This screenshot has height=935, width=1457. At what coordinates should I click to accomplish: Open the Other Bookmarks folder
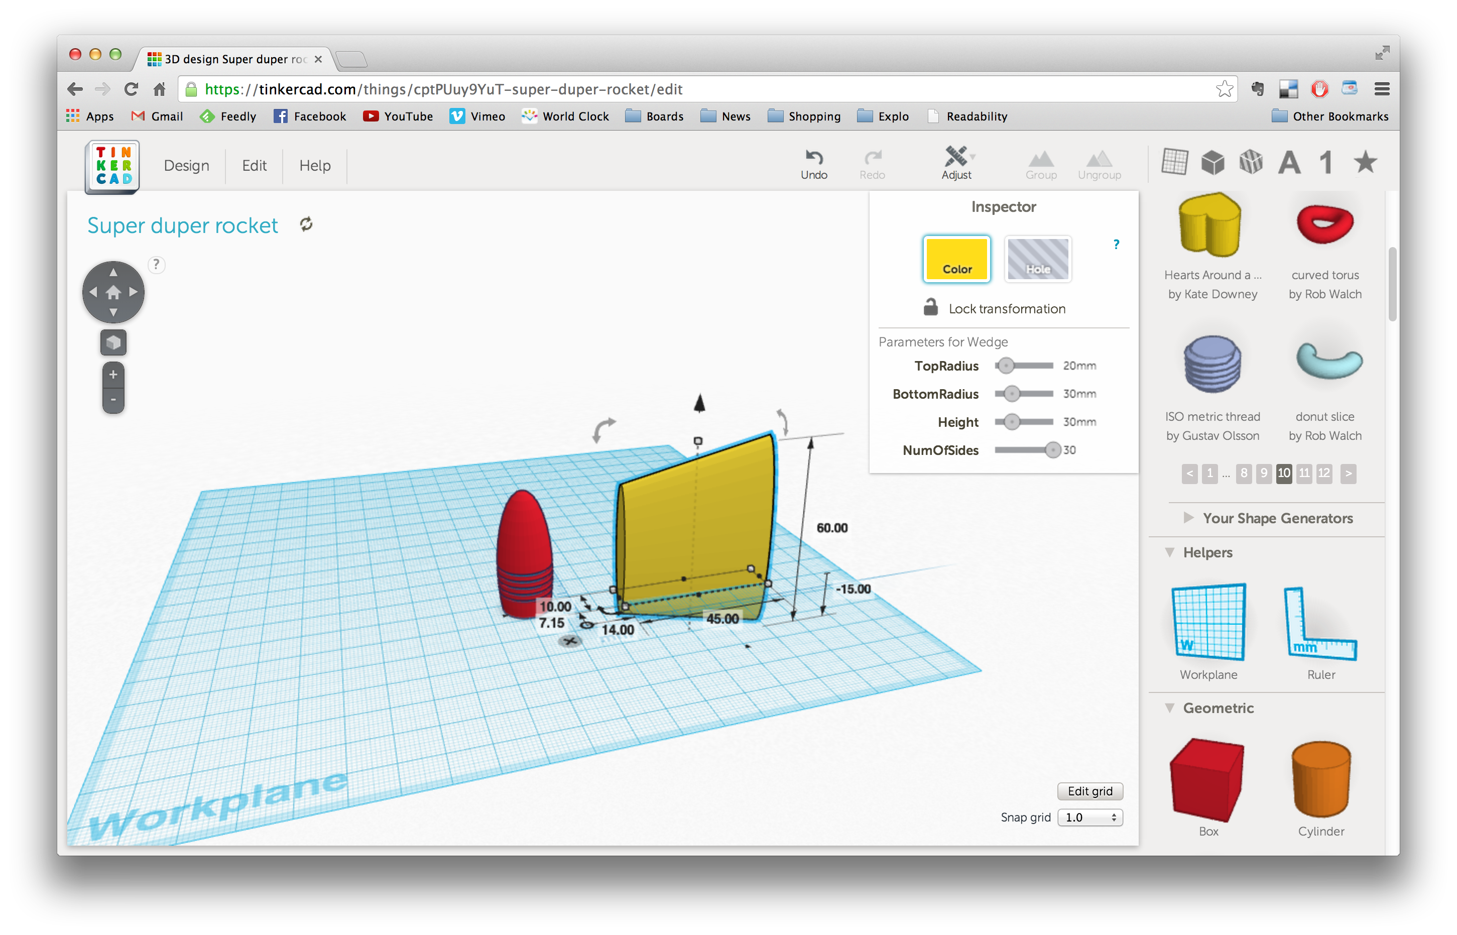[x=1329, y=116]
